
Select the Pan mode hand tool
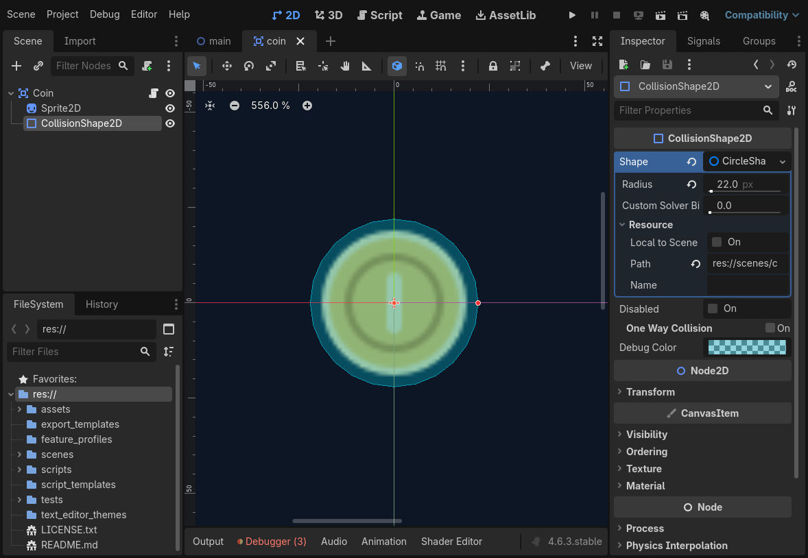click(x=345, y=66)
